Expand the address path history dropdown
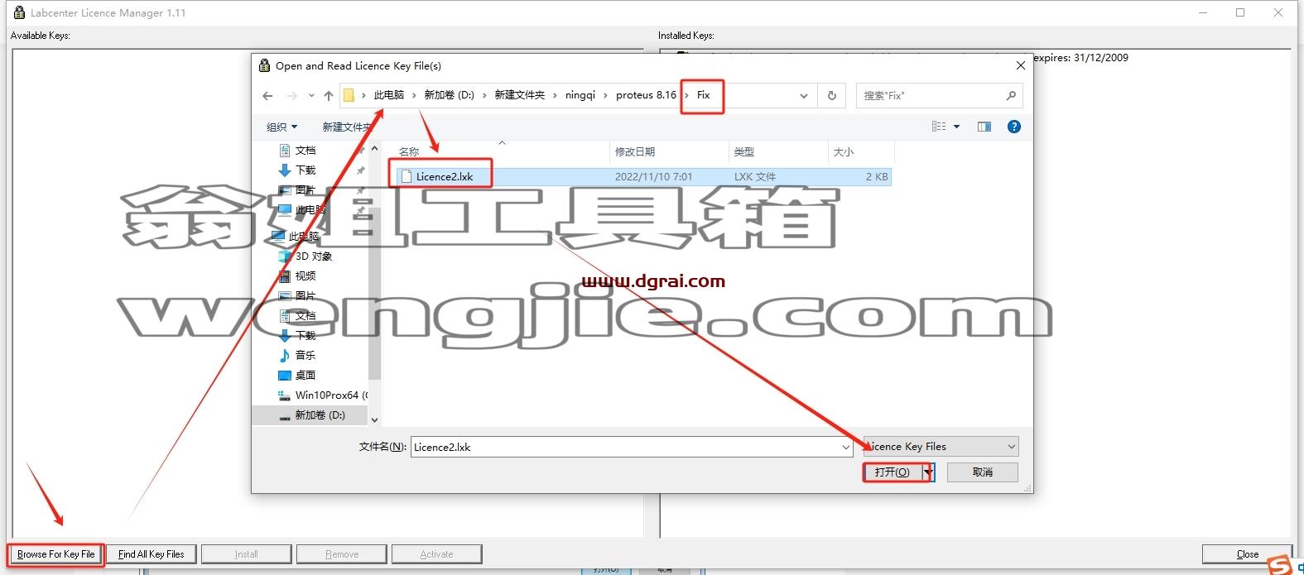 pyautogui.click(x=803, y=96)
